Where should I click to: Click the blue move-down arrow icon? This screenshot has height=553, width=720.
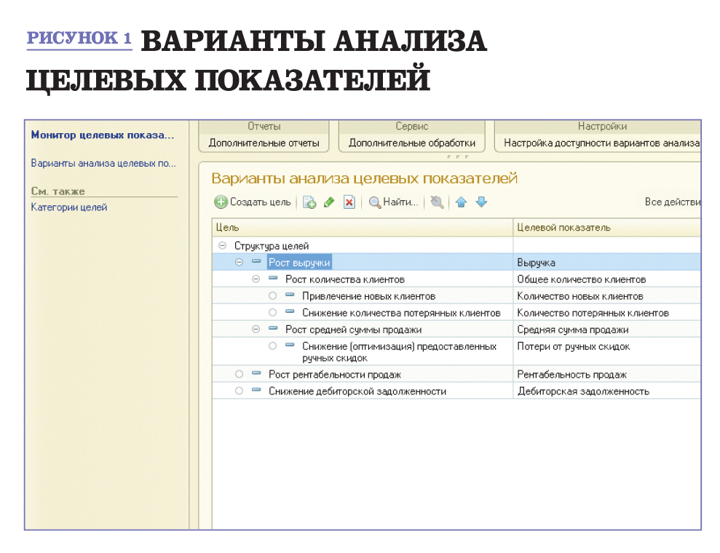coord(481,202)
